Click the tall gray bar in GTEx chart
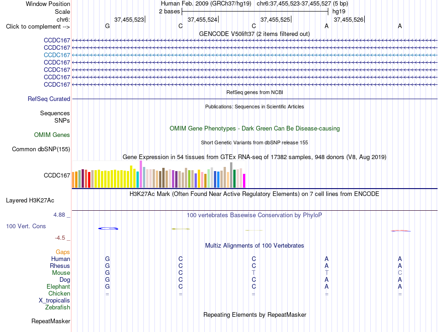This screenshot has height=332, width=438. (x=231, y=175)
